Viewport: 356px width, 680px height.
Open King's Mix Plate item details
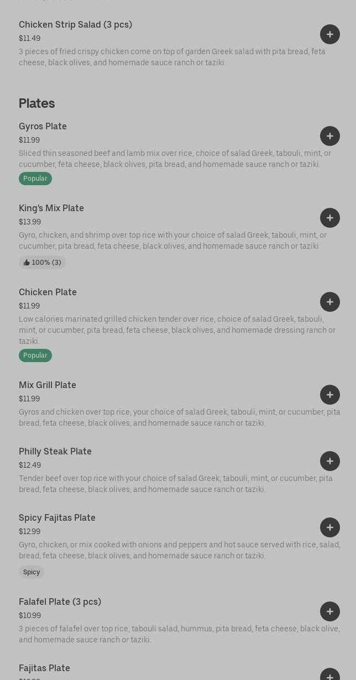[51, 208]
